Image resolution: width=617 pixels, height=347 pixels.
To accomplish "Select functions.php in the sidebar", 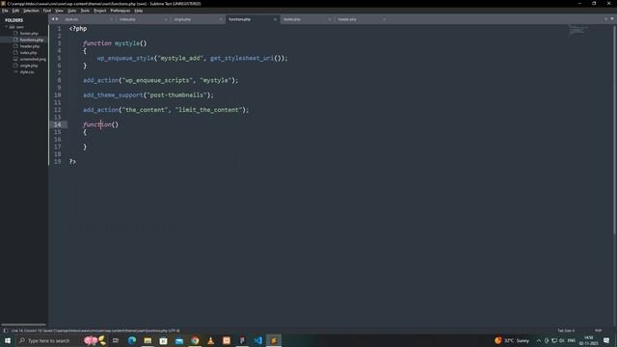I will pyautogui.click(x=32, y=40).
